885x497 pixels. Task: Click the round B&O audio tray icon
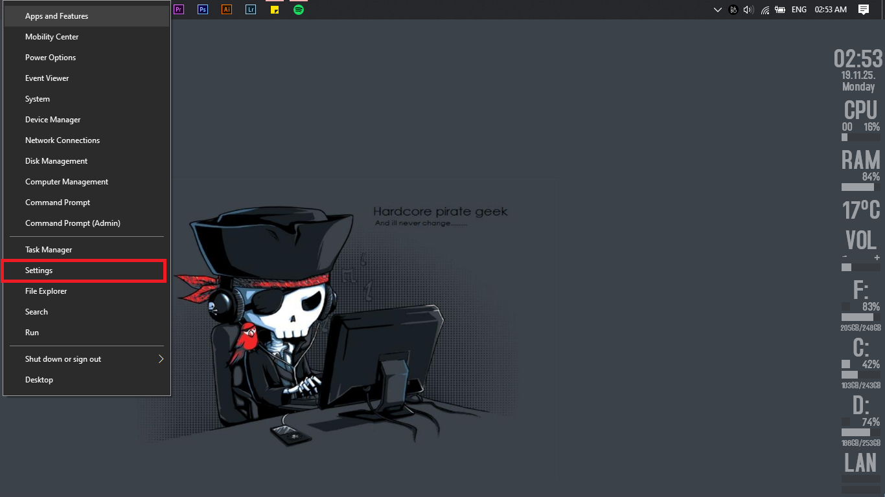733,10
